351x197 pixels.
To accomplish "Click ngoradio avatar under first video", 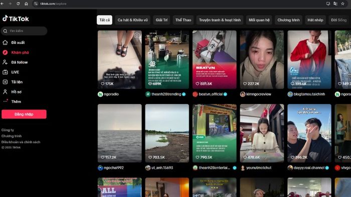I will [100, 94].
